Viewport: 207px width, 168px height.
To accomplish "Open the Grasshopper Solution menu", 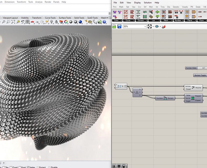I will [x=148, y=3].
